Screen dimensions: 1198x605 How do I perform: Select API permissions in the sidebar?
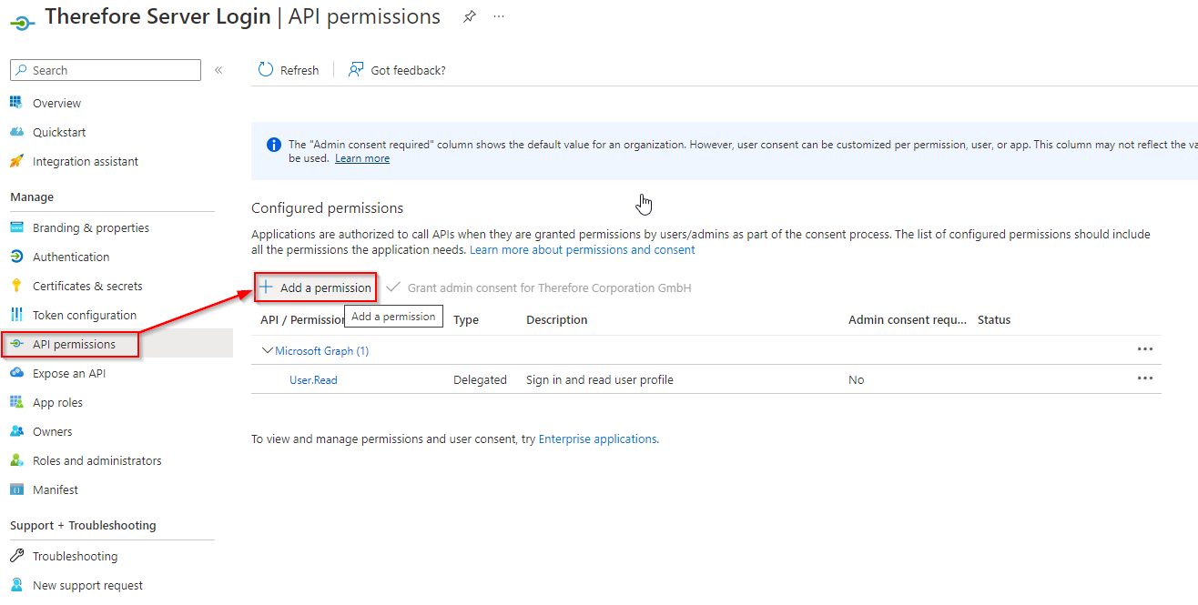(74, 344)
